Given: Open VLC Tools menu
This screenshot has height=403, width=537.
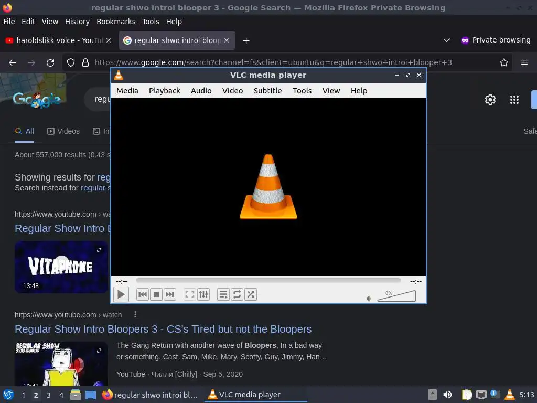Looking at the screenshot, I should point(302,91).
